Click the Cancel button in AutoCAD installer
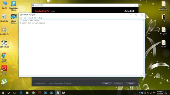Screen dimensions: 170x95 pyautogui.click(x=131, y=83)
